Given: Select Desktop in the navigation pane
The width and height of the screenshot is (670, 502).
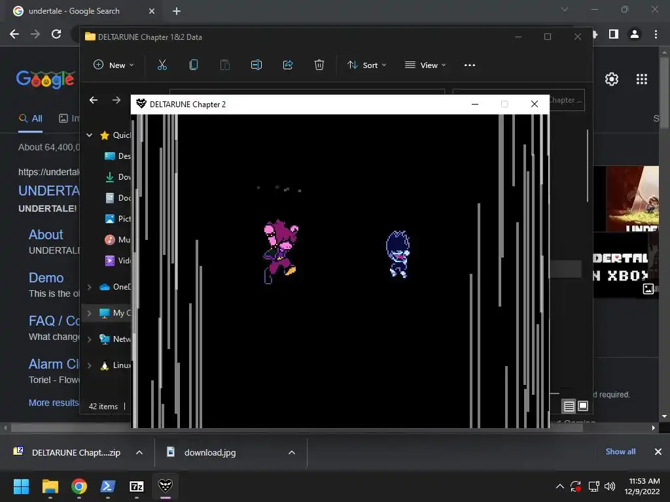Looking at the screenshot, I should point(118,156).
